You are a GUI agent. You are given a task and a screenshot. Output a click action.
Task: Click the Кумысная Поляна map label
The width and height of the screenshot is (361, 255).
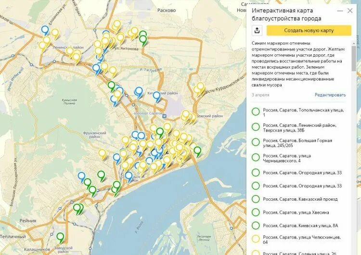click(69, 101)
